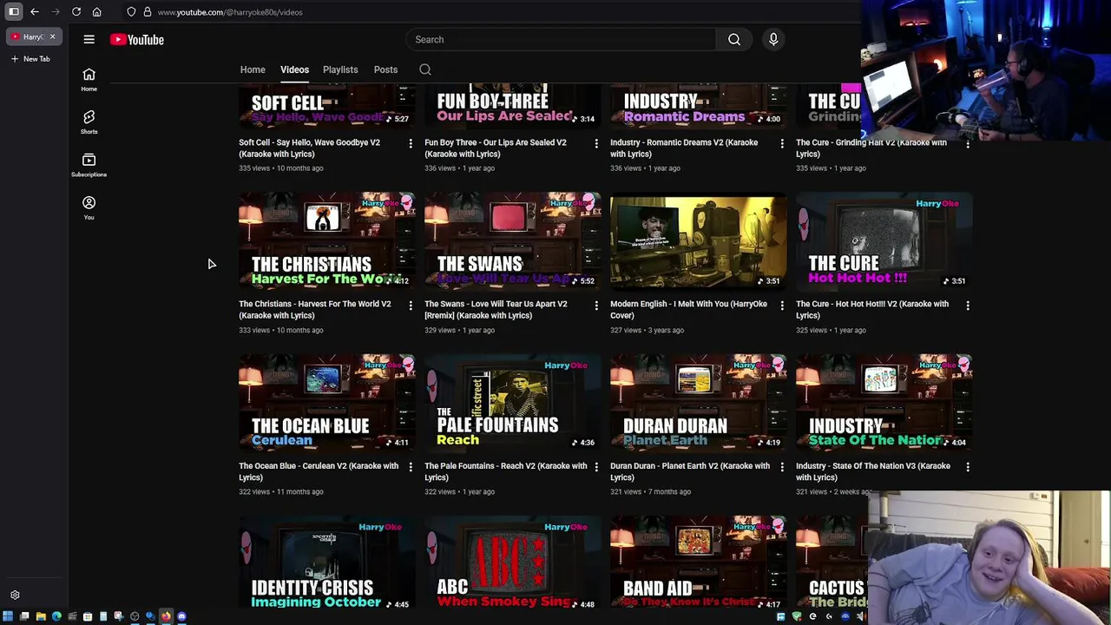Open Firefox from the taskbar
The image size is (1111, 625).
[166, 616]
